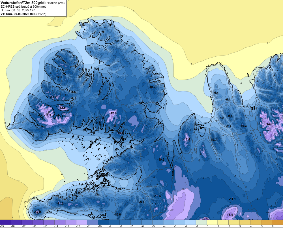Click the -12.8 temperature label
This screenshot has width=283, height=228.
38,212
